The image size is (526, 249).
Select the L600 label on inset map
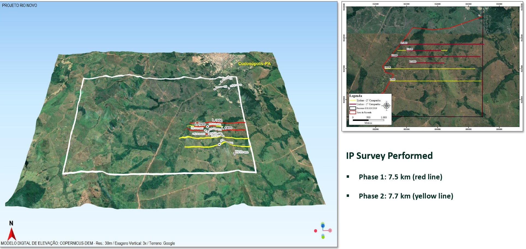(x=392, y=79)
